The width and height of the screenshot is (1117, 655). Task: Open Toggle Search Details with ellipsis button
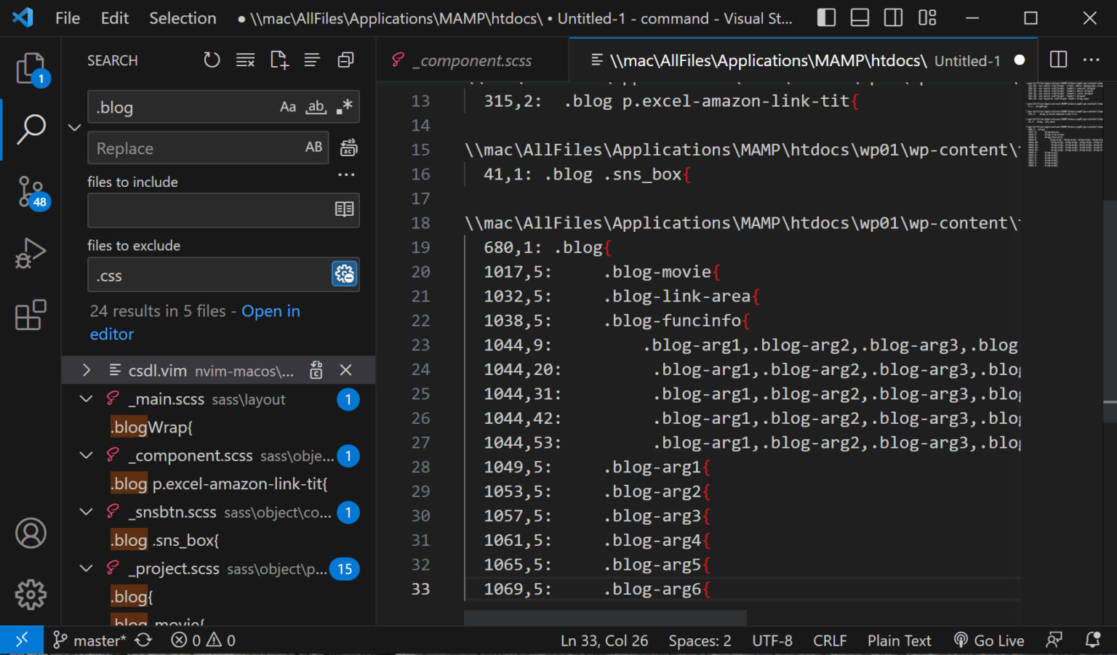tap(346, 174)
